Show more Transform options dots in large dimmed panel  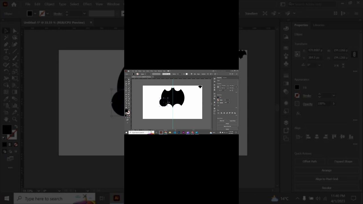pos(355,72)
